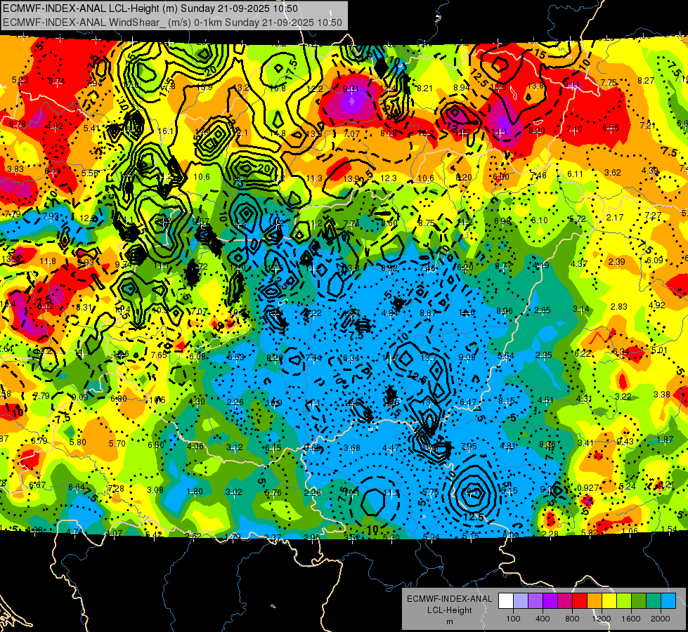
Task: Click the map value 2.17
Action: tap(615, 218)
